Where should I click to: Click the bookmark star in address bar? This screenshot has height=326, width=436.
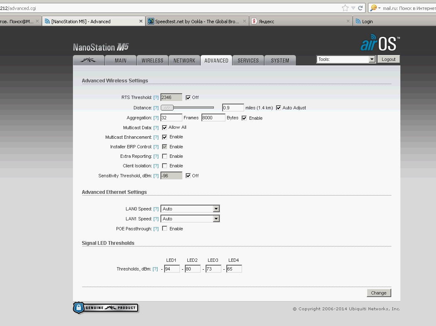(x=345, y=8)
